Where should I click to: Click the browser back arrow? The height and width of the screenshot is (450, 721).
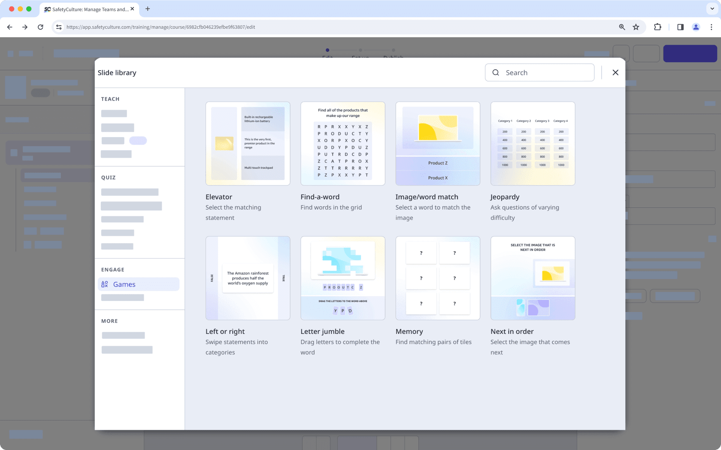[9, 27]
